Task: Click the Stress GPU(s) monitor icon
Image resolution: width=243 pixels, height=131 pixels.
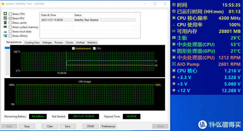Action: pos(5,36)
